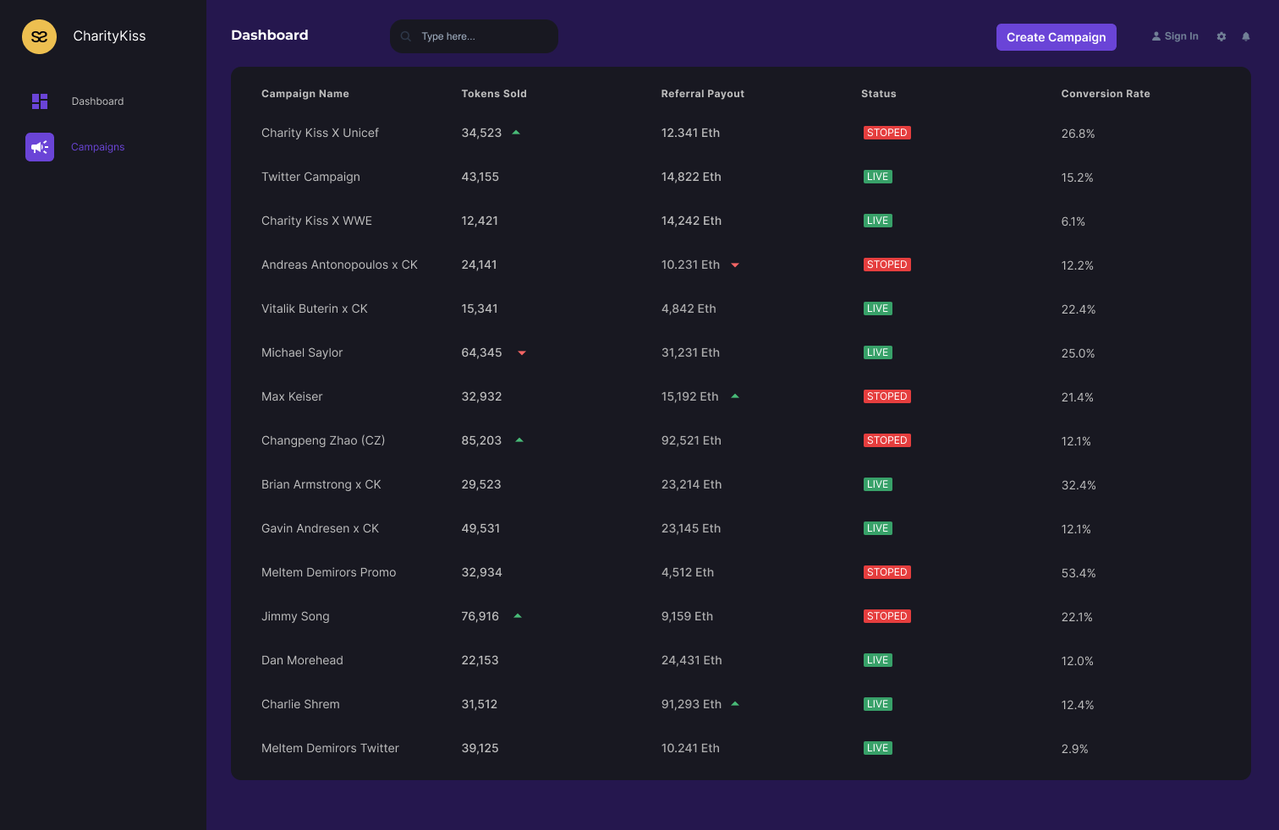This screenshot has height=830, width=1279.
Task: Click STOPED badge for Changpeng Zhao (CZ)
Action: [887, 440]
